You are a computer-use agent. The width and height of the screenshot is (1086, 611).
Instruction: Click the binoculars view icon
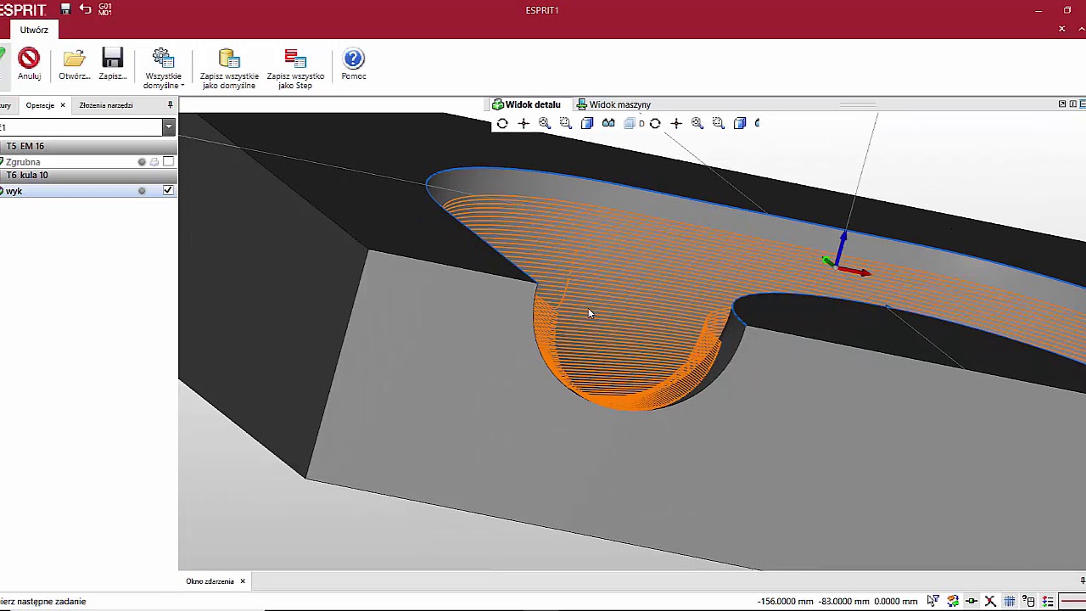click(608, 123)
